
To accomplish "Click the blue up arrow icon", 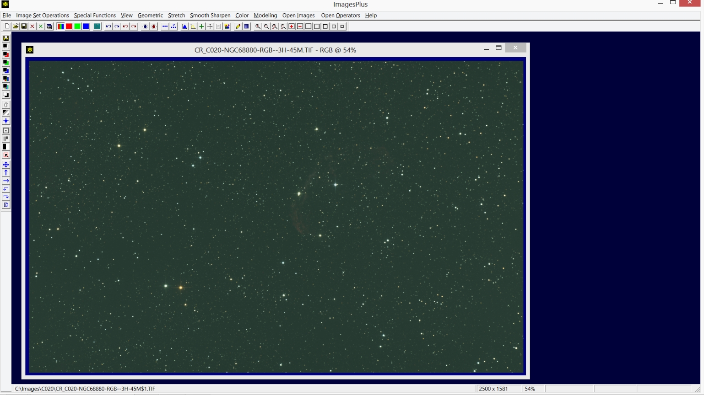I will [6, 173].
